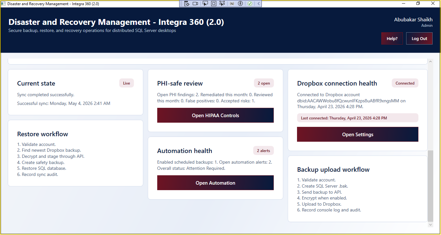Click the Admin role label
This screenshot has height=235, width=441.
tap(427, 26)
